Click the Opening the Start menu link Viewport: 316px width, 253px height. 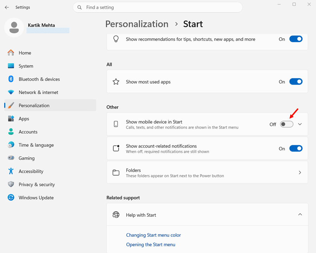coord(151,245)
